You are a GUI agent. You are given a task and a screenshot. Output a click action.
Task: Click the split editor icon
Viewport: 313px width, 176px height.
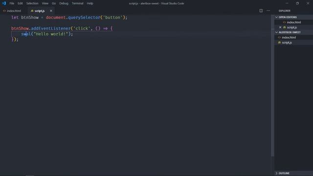pyautogui.click(x=261, y=11)
